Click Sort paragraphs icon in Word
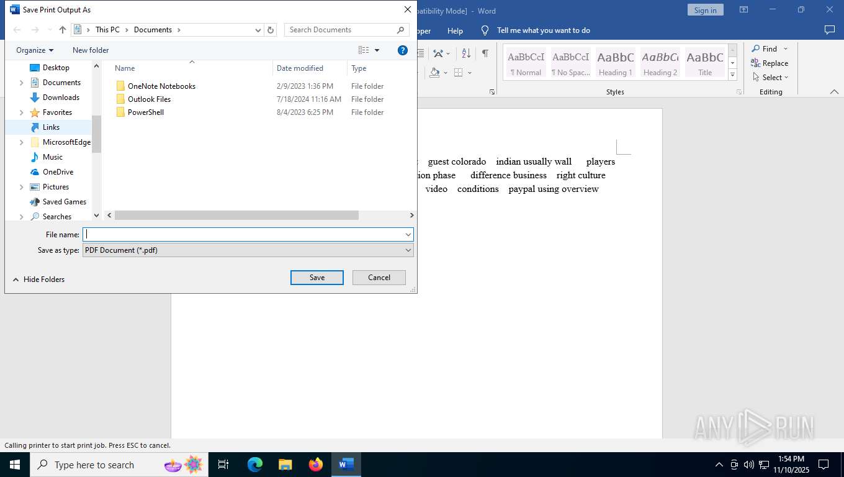Viewport: 844px width, 477px height. point(466,53)
